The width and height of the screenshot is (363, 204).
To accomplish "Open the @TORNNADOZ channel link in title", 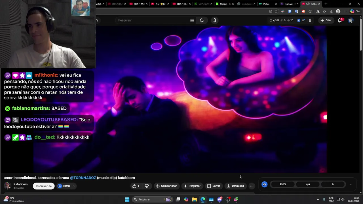I will pos(83,178).
